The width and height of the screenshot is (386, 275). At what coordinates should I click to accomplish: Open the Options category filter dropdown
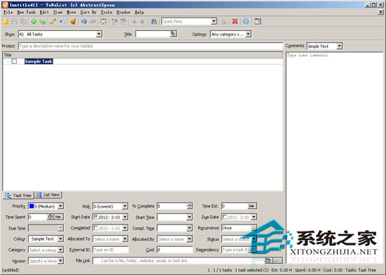248,34
